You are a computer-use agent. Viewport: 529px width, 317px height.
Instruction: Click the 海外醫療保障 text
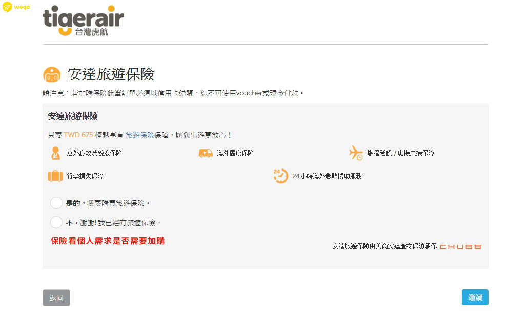point(235,153)
